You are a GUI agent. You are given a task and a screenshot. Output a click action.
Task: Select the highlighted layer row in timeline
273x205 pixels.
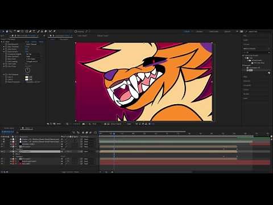coord(40,151)
